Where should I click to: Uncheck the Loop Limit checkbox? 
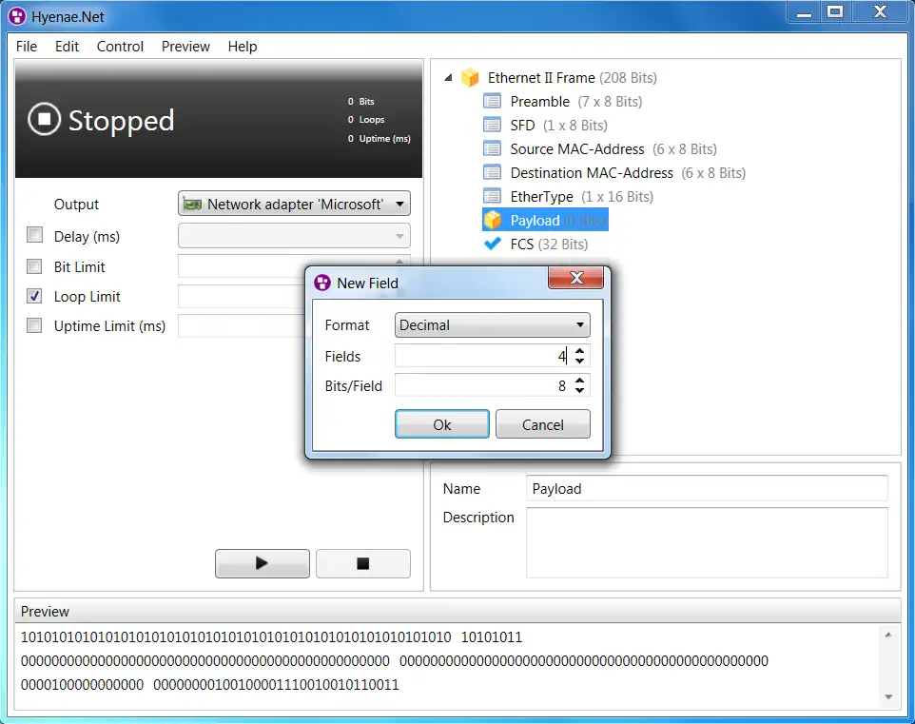(x=34, y=296)
